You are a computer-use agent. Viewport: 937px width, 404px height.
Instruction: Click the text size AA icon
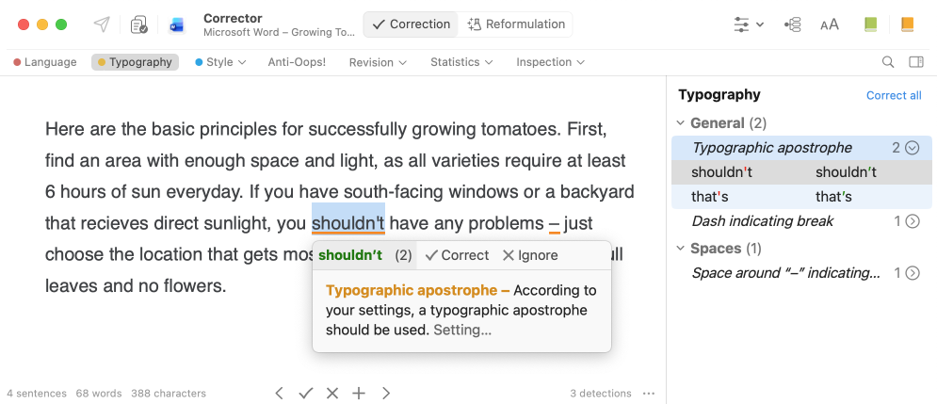tap(830, 24)
